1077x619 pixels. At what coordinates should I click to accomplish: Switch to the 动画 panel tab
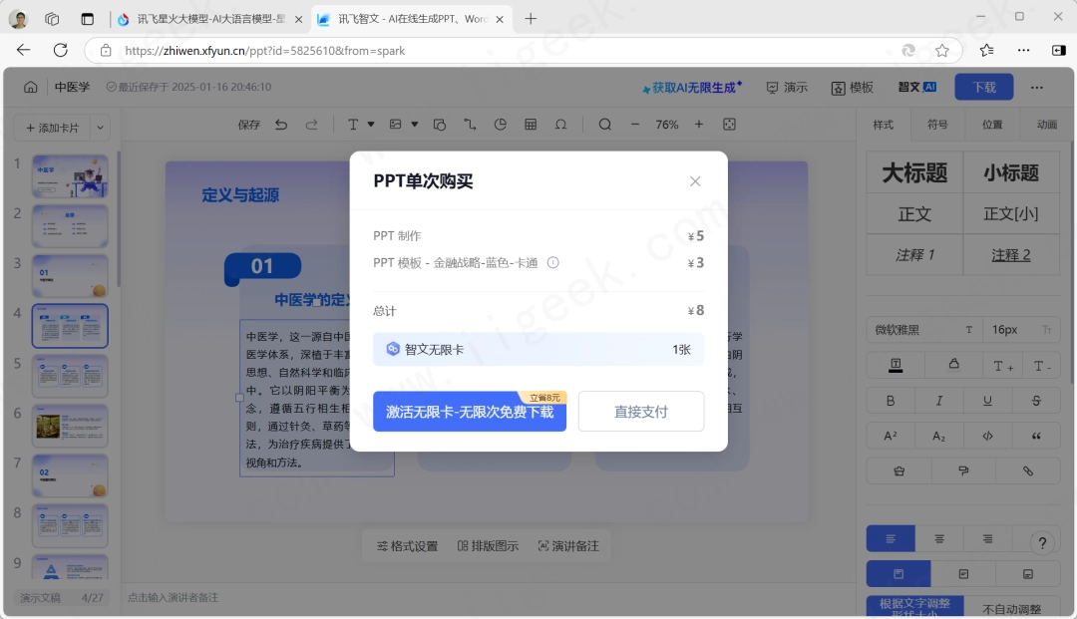[x=1047, y=125]
